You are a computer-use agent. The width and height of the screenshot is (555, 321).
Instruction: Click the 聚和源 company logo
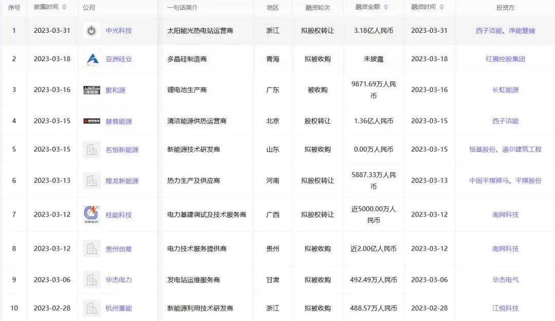tap(91, 90)
